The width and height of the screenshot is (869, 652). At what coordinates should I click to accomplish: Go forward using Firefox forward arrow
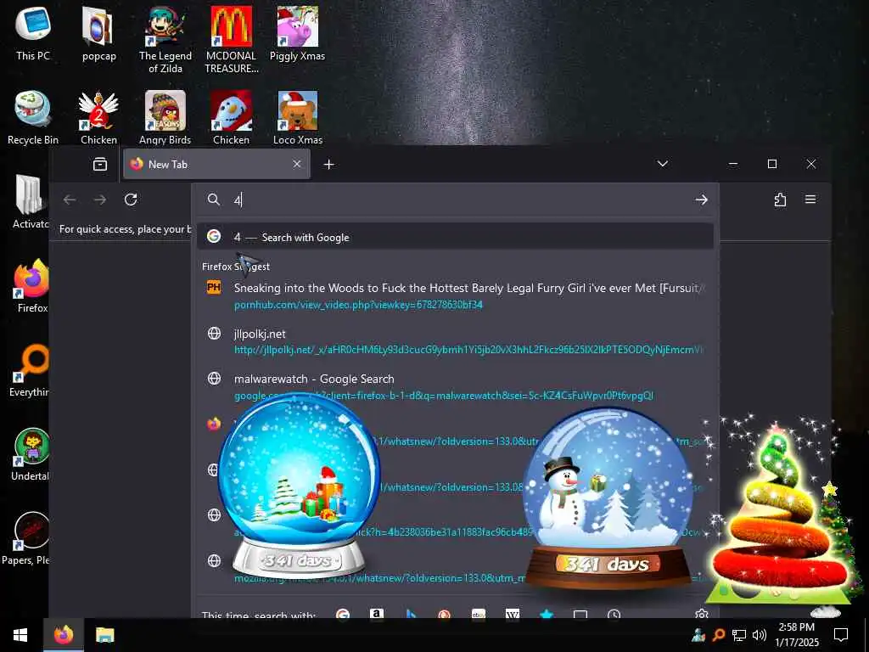pyautogui.click(x=100, y=200)
